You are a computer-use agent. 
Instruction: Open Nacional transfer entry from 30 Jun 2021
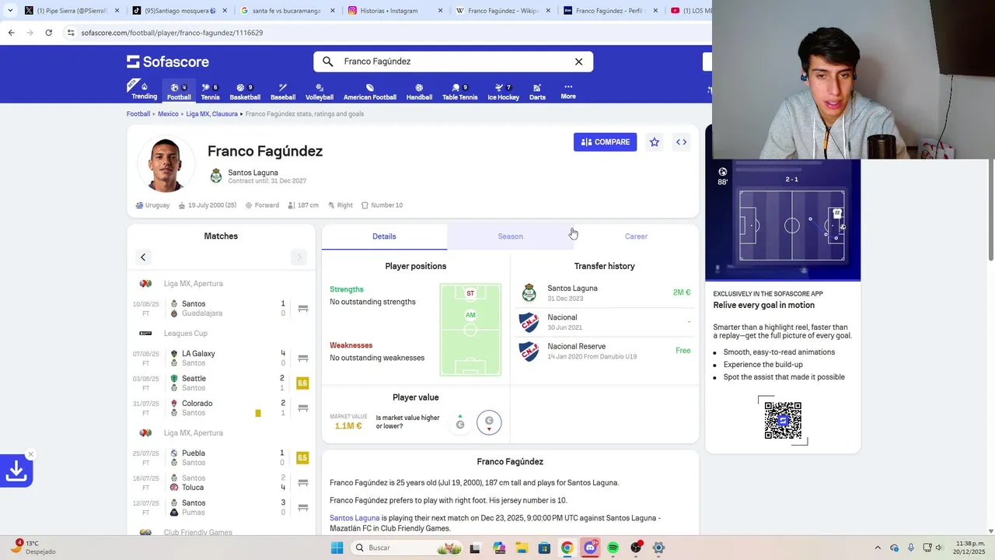(605, 322)
